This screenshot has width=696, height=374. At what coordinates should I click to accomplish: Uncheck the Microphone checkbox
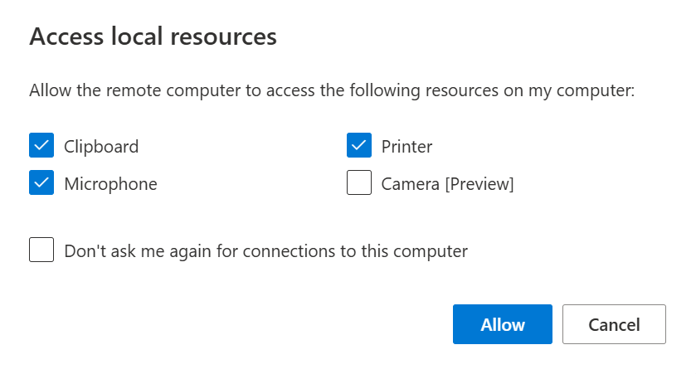click(41, 183)
